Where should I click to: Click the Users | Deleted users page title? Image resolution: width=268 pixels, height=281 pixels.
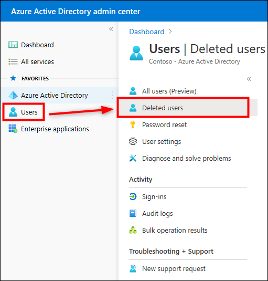tap(207, 49)
